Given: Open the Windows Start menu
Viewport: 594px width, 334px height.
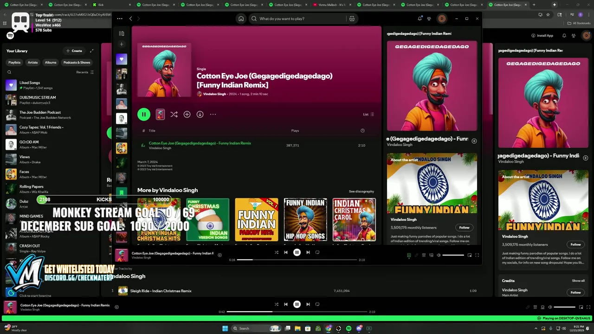Looking at the screenshot, I should coord(225,328).
